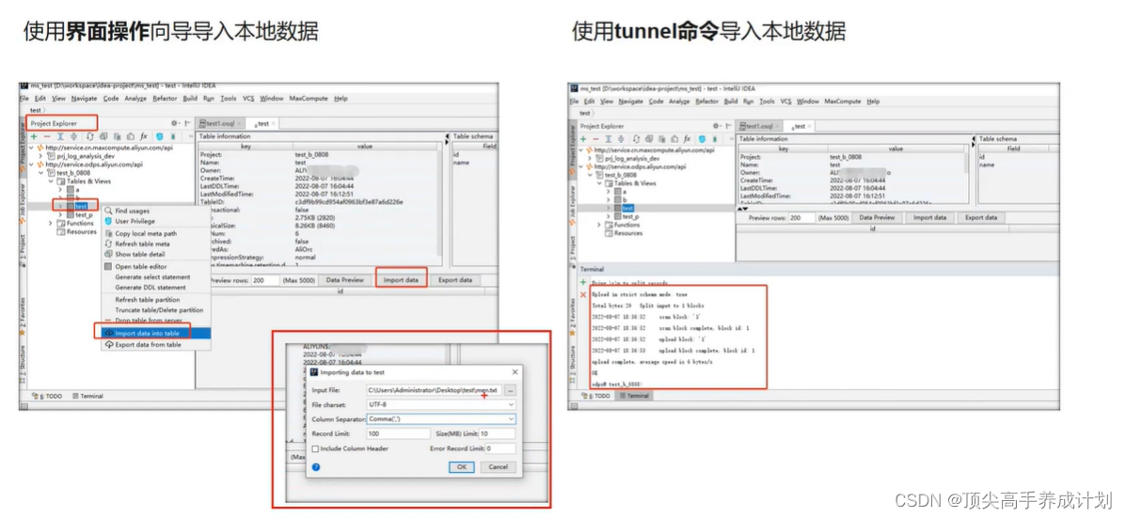
Task: Open gear settings in left window's Project Explorer header
Action: point(174,123)
